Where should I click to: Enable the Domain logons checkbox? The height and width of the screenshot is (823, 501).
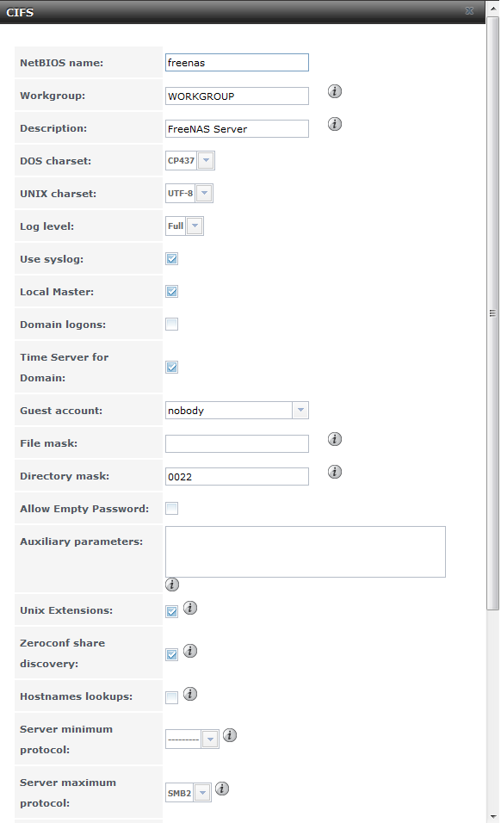pyautogui.click(x=171, y=324)
